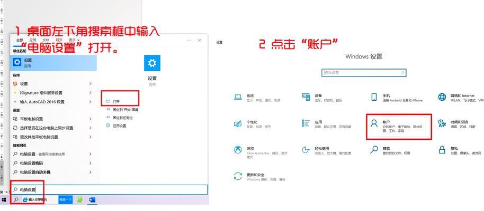
Task: Switch to the 文档 search tab
Action: coord(46,40)
